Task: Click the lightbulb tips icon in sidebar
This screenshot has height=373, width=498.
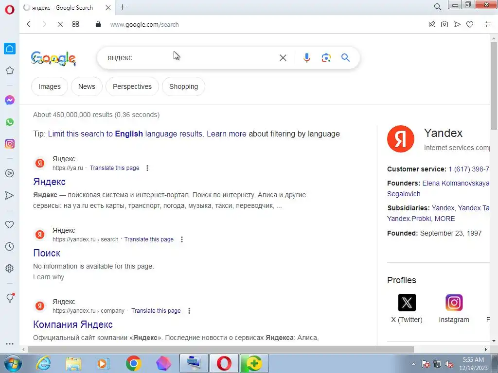Action: 10,298
